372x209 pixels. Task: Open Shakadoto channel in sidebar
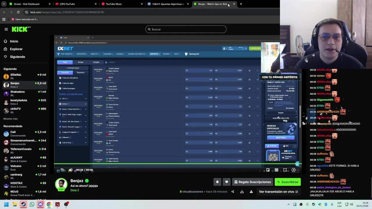(25, 93)
